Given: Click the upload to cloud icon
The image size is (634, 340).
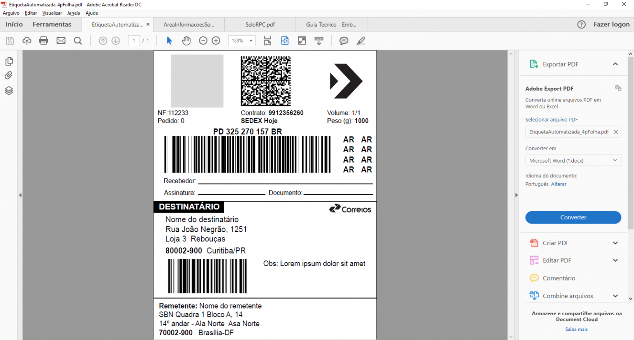Looking at the screenshot, I should point(27,41).
